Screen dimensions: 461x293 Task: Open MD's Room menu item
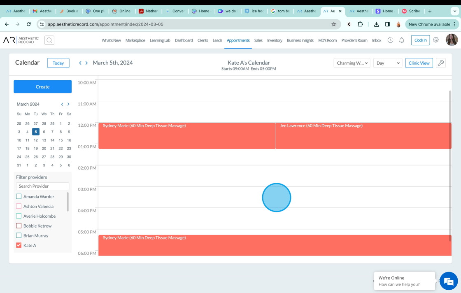tap(327, 40)
